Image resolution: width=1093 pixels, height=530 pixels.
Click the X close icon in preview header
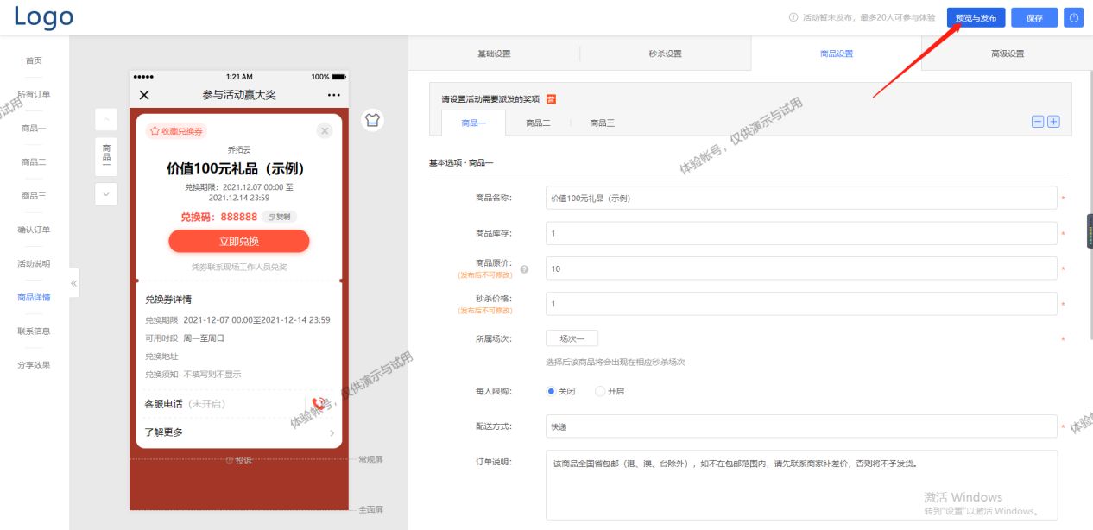click(x=144, y=95)
